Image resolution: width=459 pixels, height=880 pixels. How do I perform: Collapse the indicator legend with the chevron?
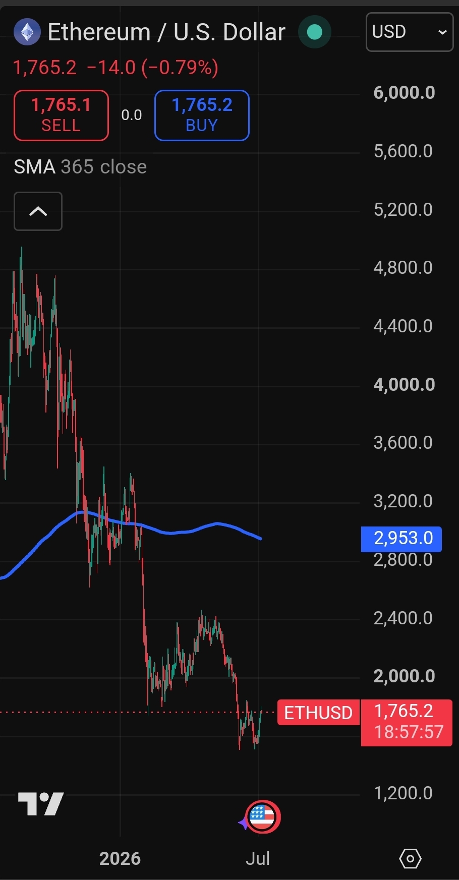tap(38, 211)
